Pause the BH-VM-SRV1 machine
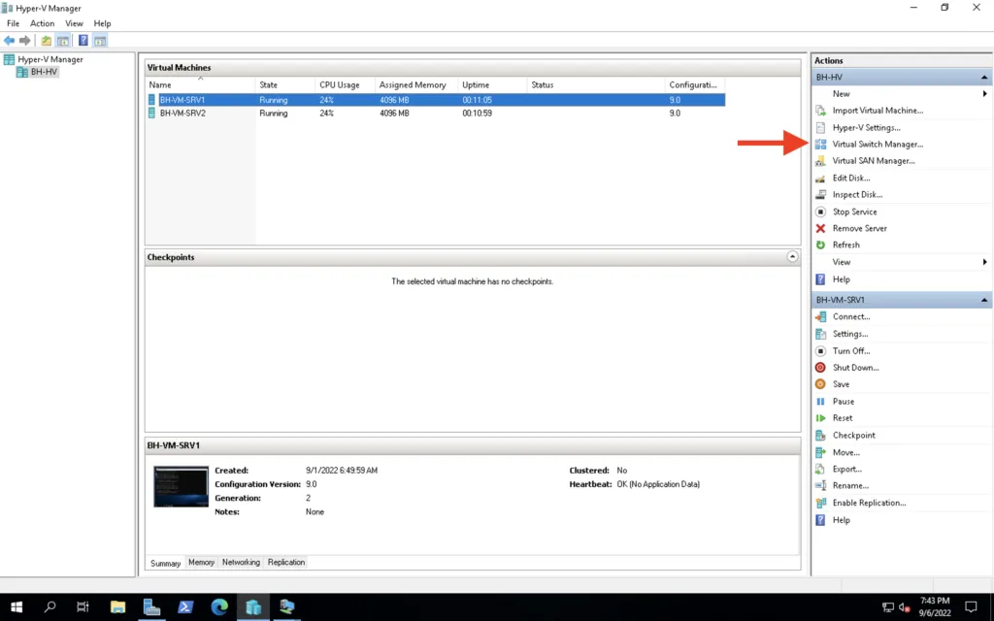This screenshot has width=994, height=621. tap(844, 401)
